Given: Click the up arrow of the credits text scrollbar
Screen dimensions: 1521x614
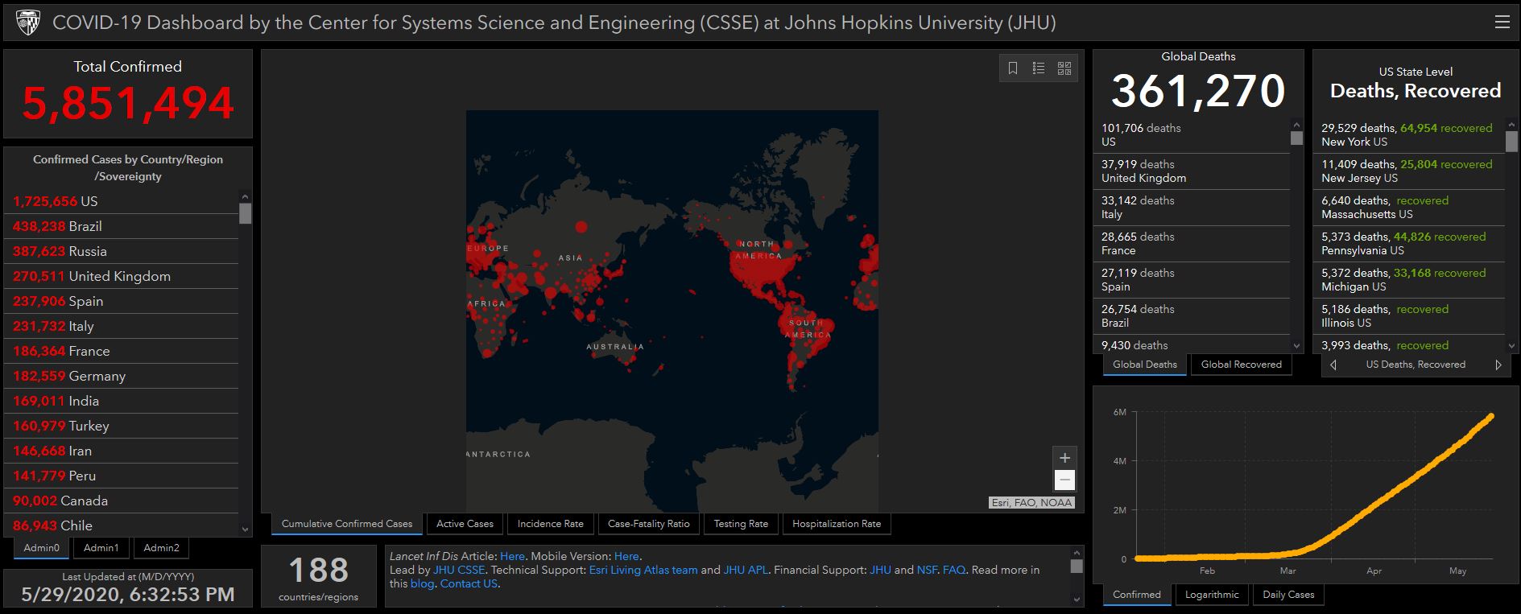Looking at the screenshot, I should pyautogui.click(x=1077, y=554).
